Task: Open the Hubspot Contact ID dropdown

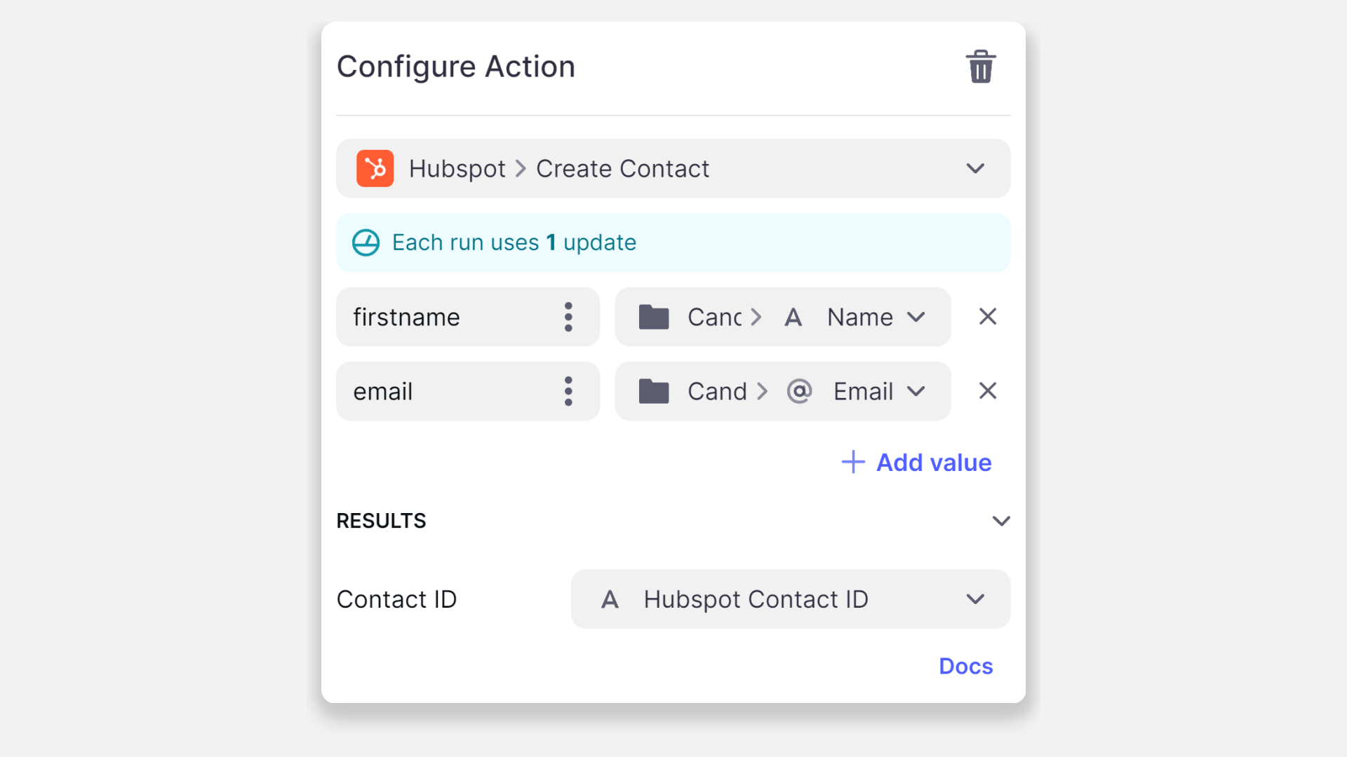Action: pos(975,599)
